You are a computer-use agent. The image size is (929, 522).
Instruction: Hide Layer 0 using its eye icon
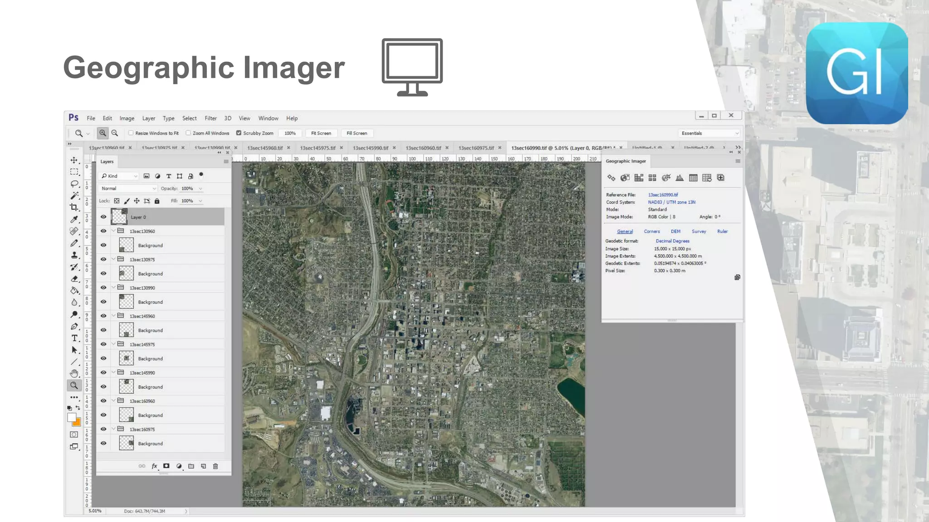click(103, 217)
